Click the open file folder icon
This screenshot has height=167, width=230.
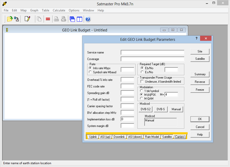pyautogui.click(x=10, y=19)
